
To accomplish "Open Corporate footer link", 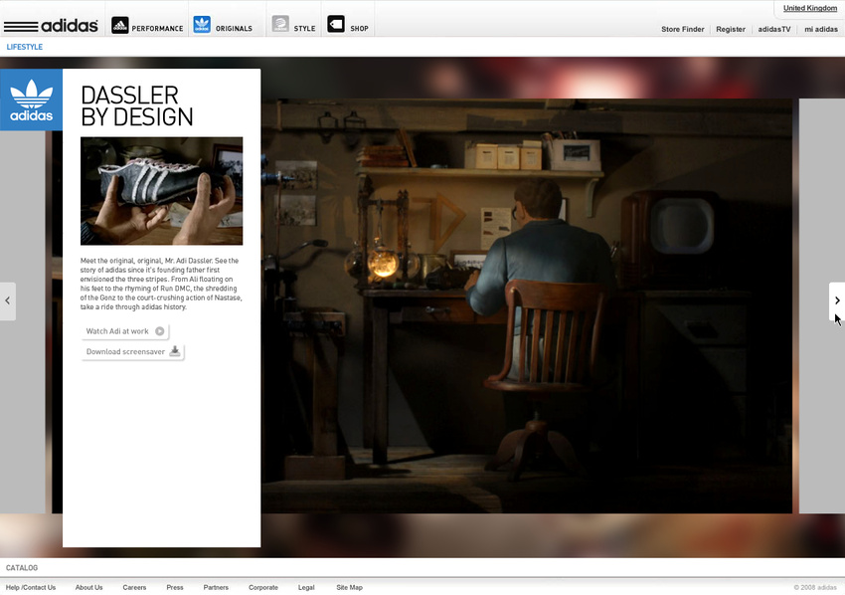I will point(263,587).
